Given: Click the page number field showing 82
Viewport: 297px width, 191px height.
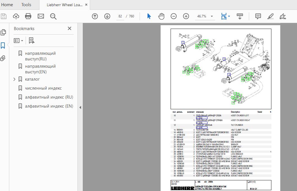Looking at the screenshot, I should pyautogui.click(x=120, y=16).
